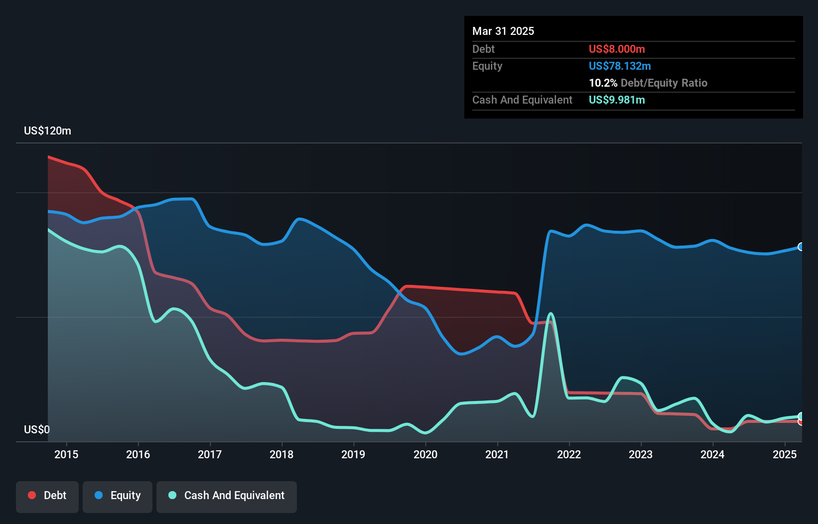Screen dimensions: 818x524
Task: Select the Cash endpoint marker near 2025
Action: (x=800, y=416)
